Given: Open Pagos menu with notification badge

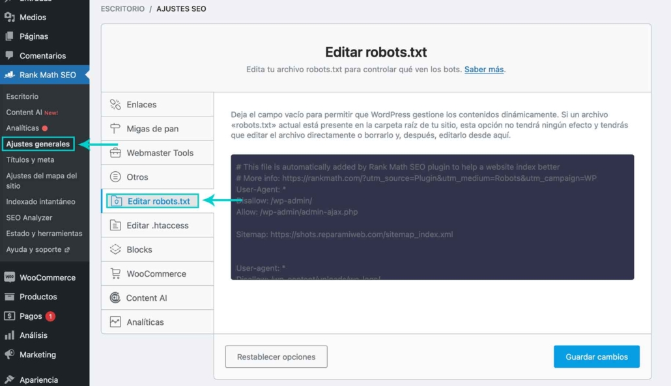Looking at the screenshot, I should (x=31, y=316).
